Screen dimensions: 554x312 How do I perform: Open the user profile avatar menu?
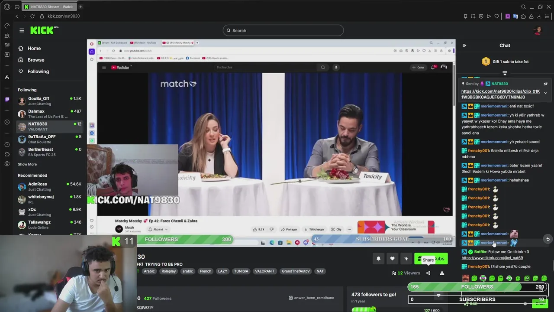click(538, 30)
